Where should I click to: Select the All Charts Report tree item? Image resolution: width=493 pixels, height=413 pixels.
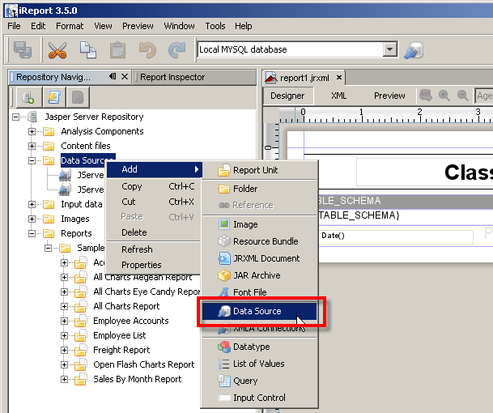click(126, 306)
